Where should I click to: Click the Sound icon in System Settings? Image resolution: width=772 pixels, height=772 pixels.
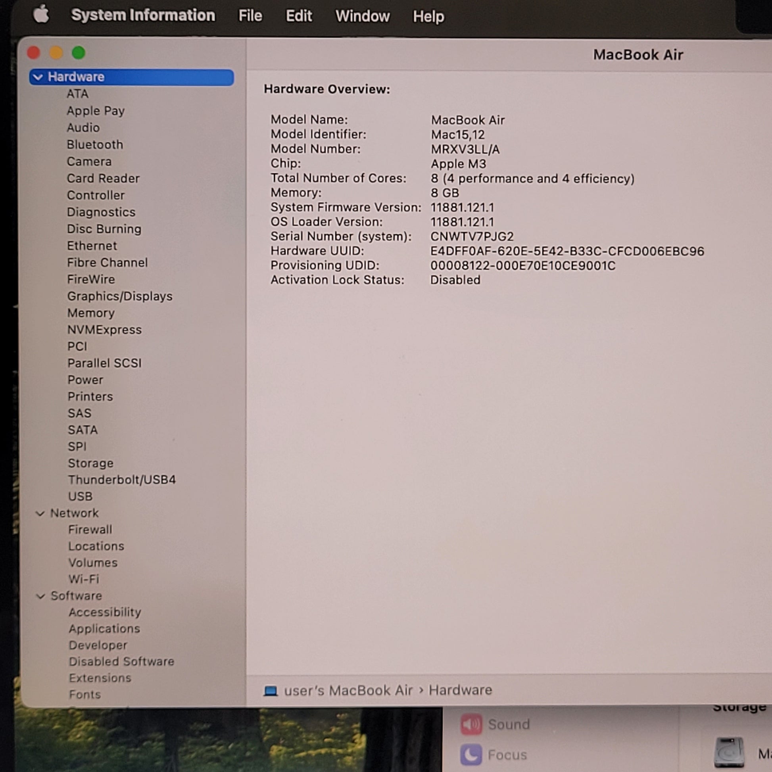471,724
